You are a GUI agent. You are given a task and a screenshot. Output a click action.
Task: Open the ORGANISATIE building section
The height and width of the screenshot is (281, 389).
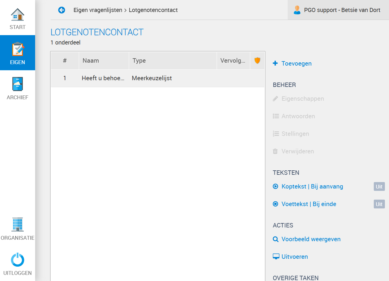pyautogui.click(x=18, y=228)
